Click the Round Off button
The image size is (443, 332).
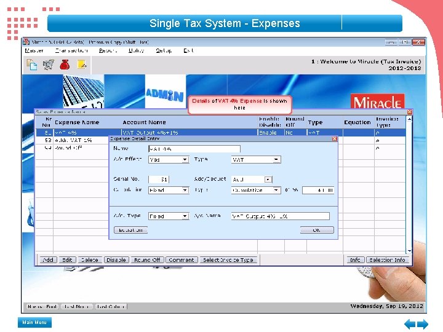pos(147,259)
